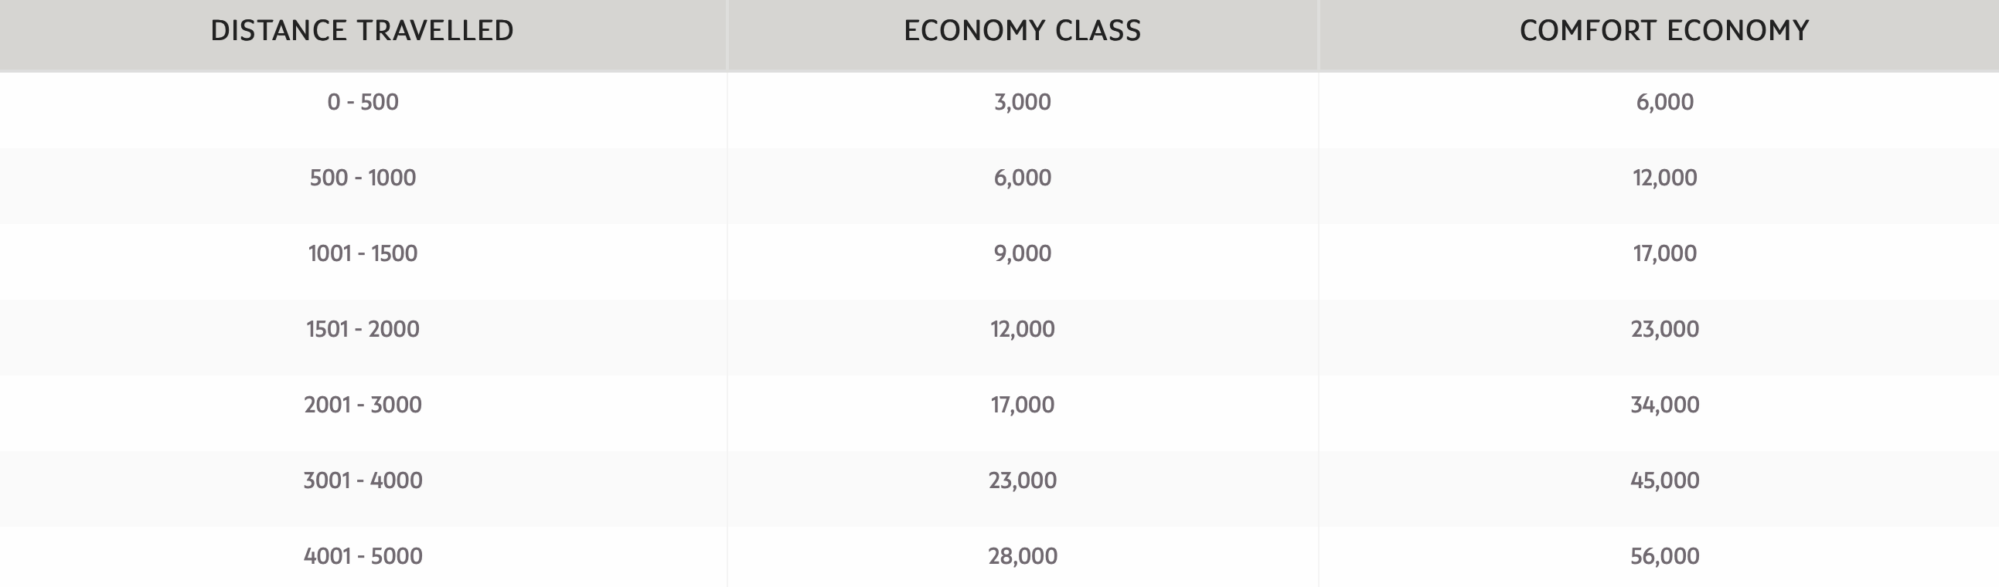Click the 3,000 economy class value
The image size is (1999, 587).
tap(1022, 103)
